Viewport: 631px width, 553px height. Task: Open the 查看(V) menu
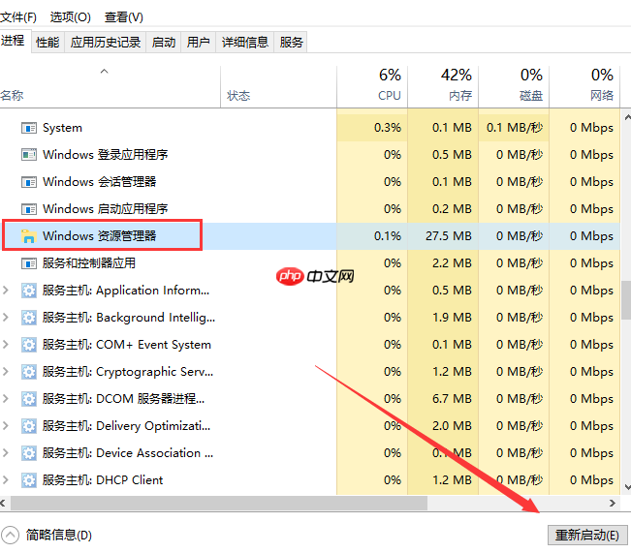[123, 17]
